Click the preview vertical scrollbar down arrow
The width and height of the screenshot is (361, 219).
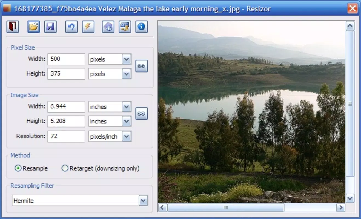[x=350, y=198]
